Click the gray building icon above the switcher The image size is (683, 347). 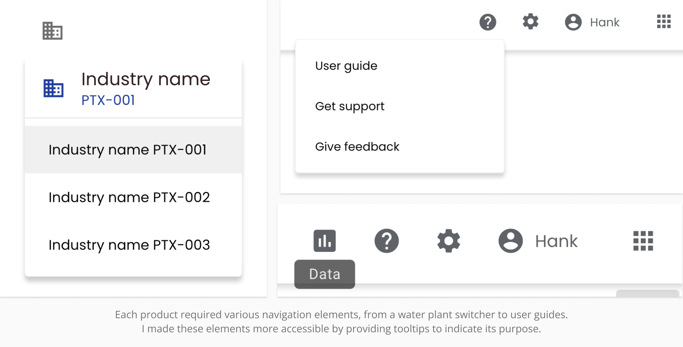[x=52, y=31]
